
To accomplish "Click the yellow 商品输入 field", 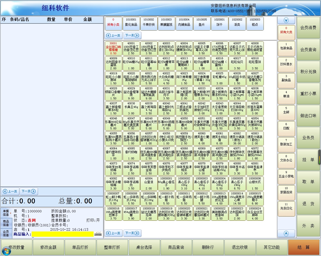I will (63, 234).
